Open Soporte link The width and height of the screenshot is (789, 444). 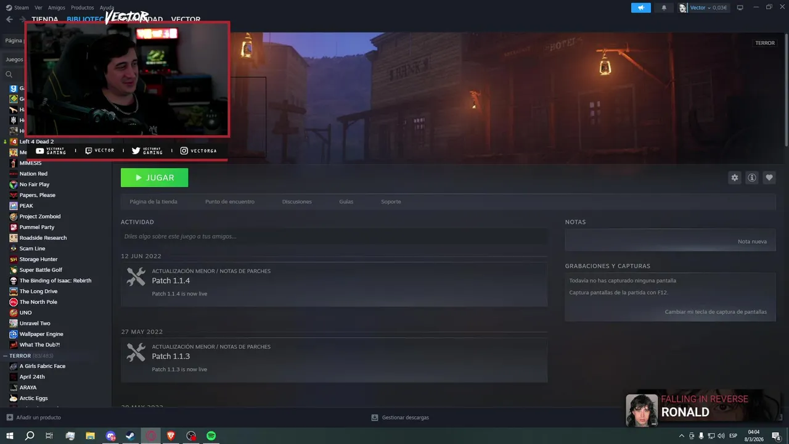[x=391, y=202]
